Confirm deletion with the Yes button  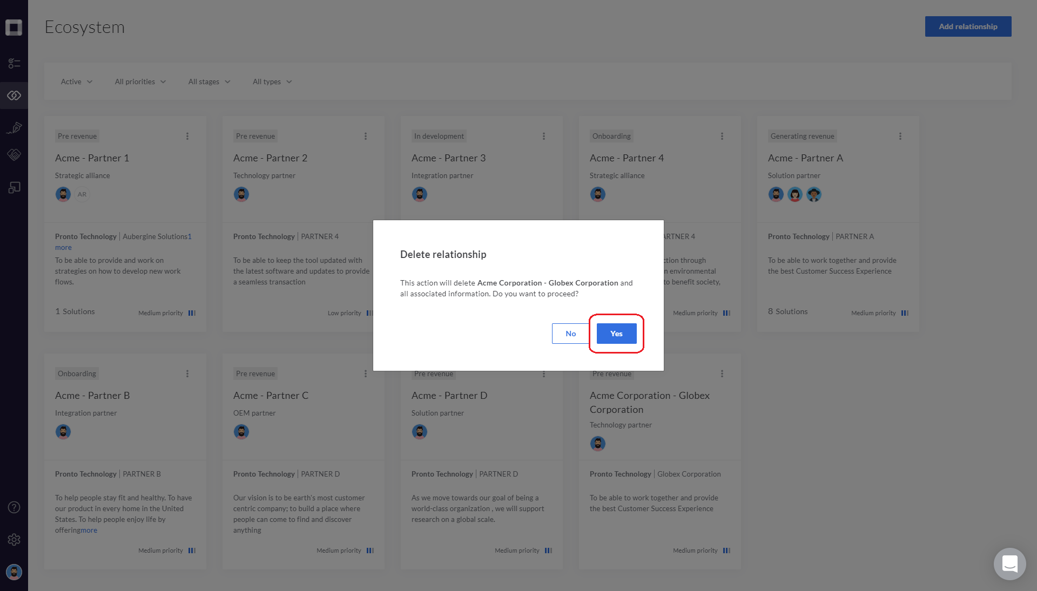616,334
